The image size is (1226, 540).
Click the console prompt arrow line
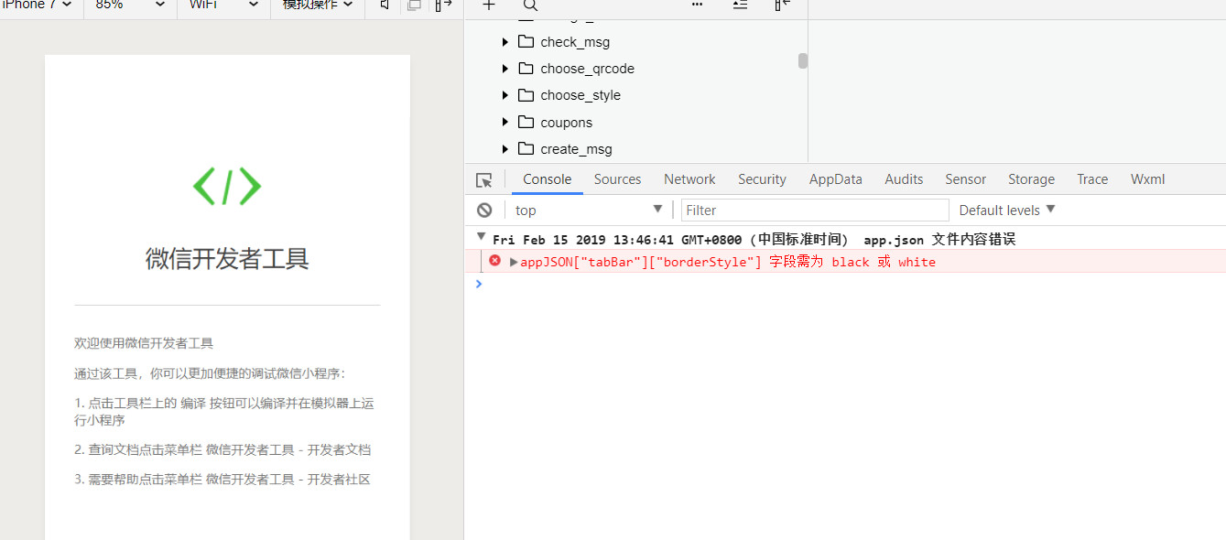tap(478, 284)
